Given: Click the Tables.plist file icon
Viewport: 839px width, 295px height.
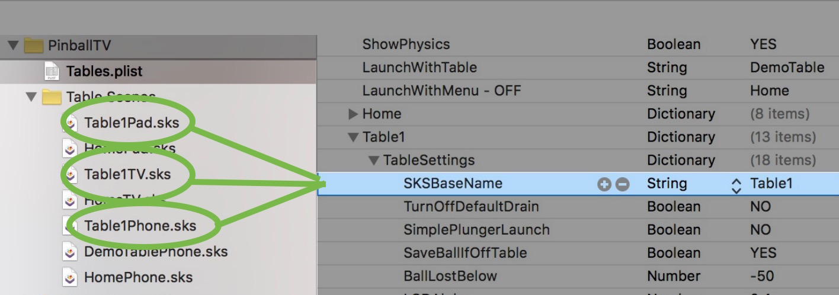Looking at the screenshot, I should (53, 72).
